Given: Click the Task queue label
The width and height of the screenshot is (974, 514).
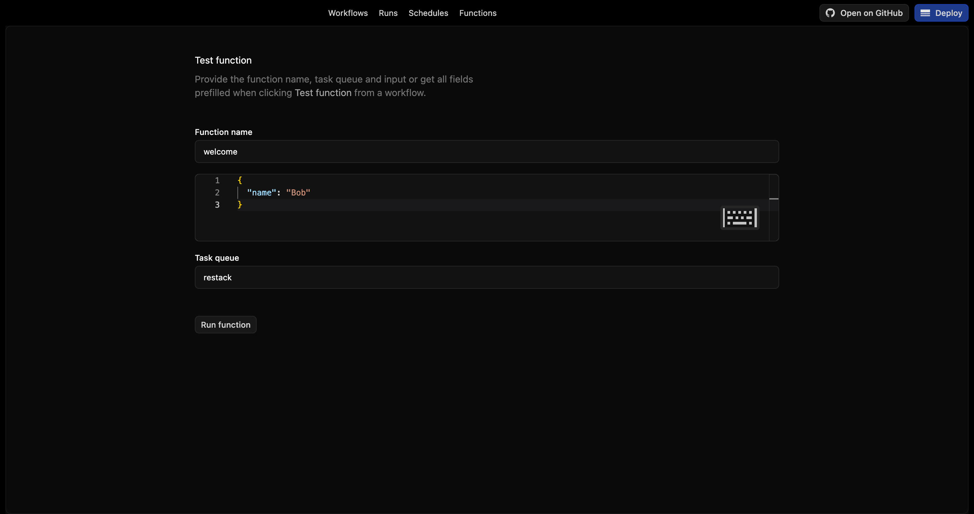Looking at the screenshot, I should point(217,258).
